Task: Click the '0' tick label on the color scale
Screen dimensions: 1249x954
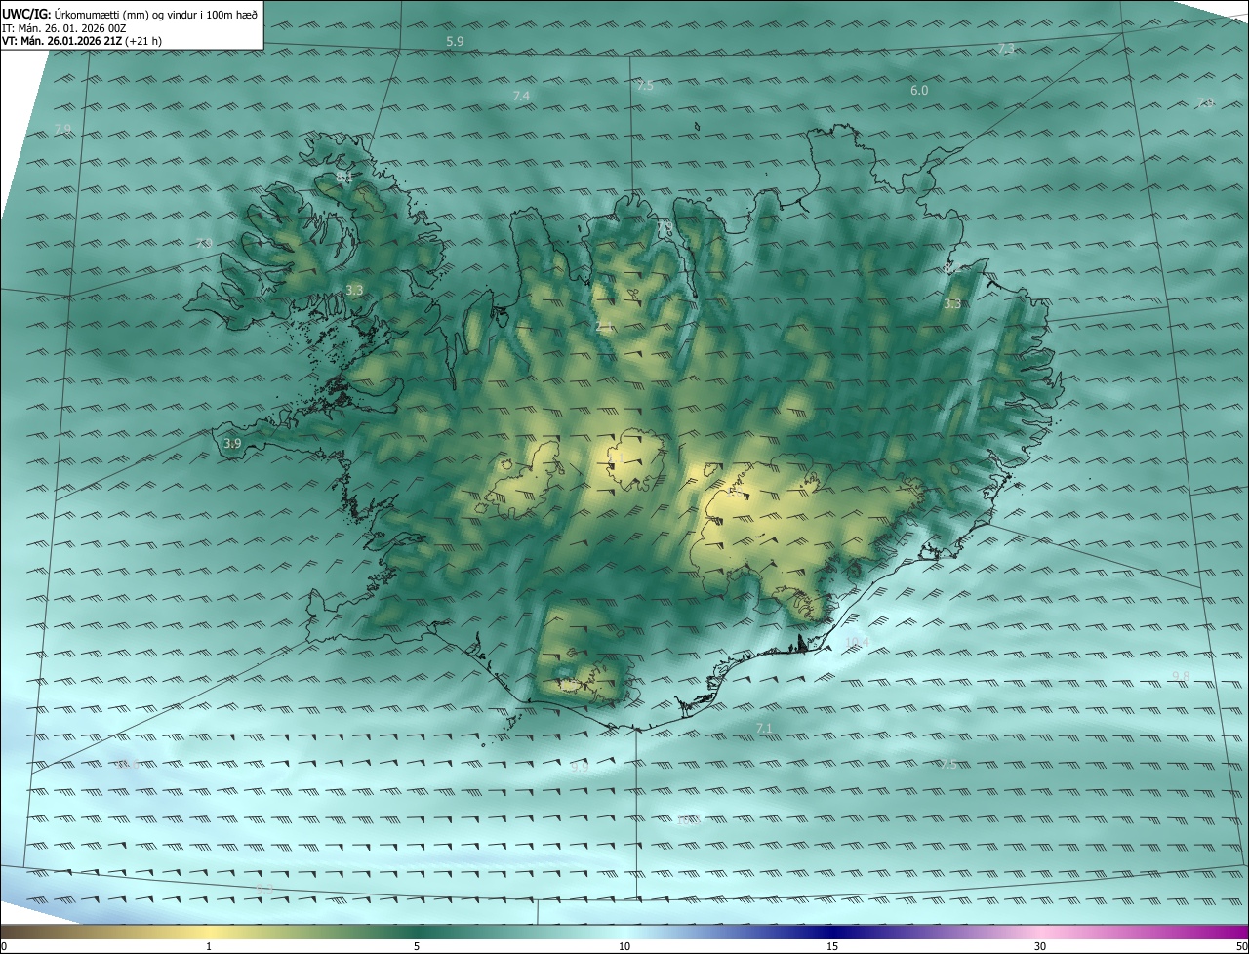Action: point(4,946)
